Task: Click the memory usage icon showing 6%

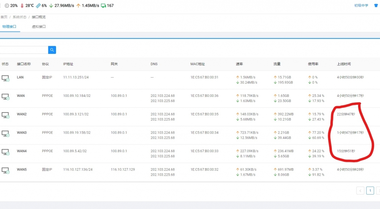Action: pos(38,6)
